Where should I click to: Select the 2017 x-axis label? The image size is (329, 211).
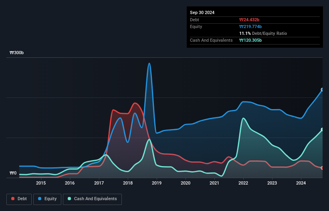point(99,183)
